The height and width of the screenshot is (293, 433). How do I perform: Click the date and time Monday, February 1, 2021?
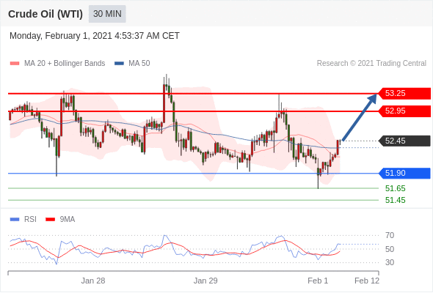[x=95, y=36]
